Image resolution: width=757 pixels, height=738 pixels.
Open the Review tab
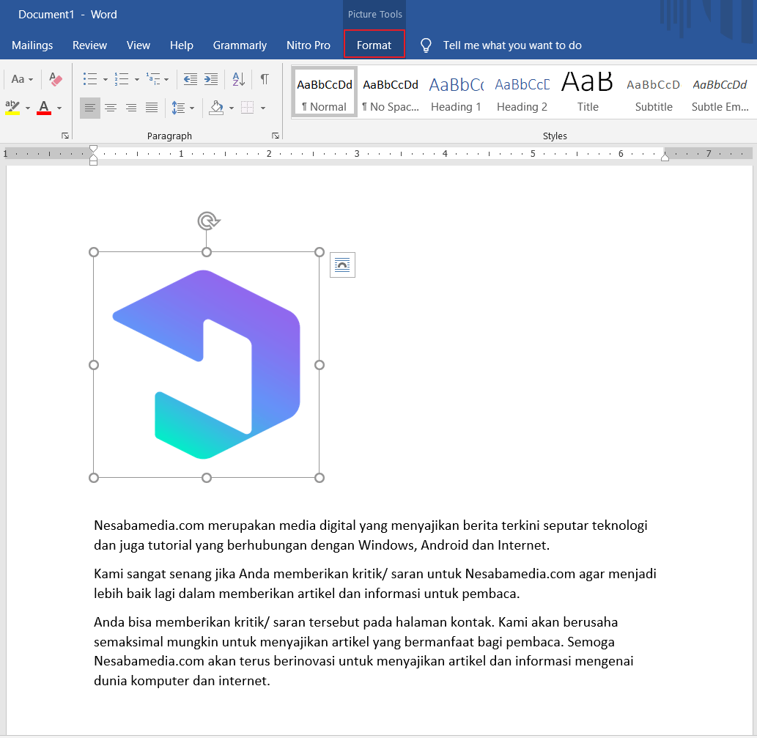point(90,45)
